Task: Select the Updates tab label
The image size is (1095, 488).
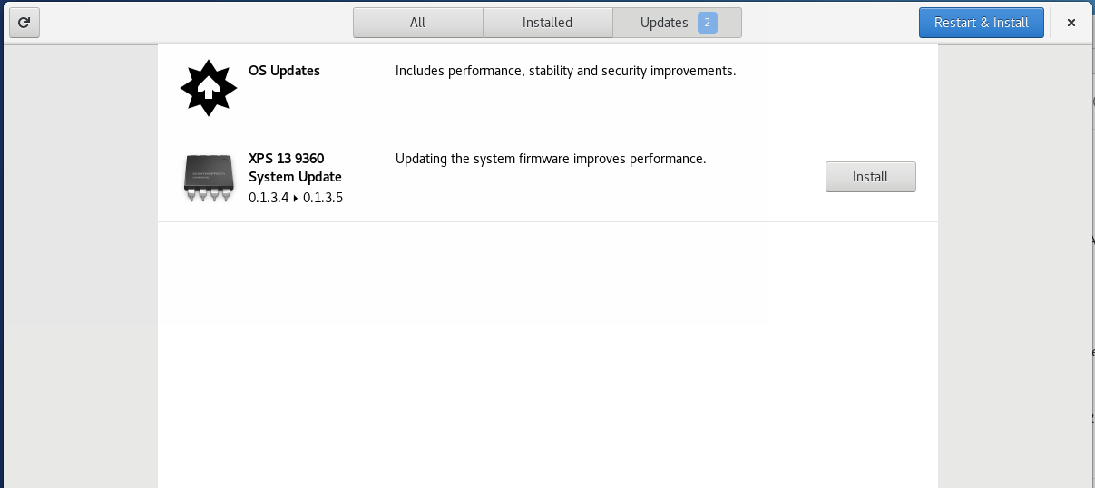Action: pyautogui.click(x=664, y=23)
